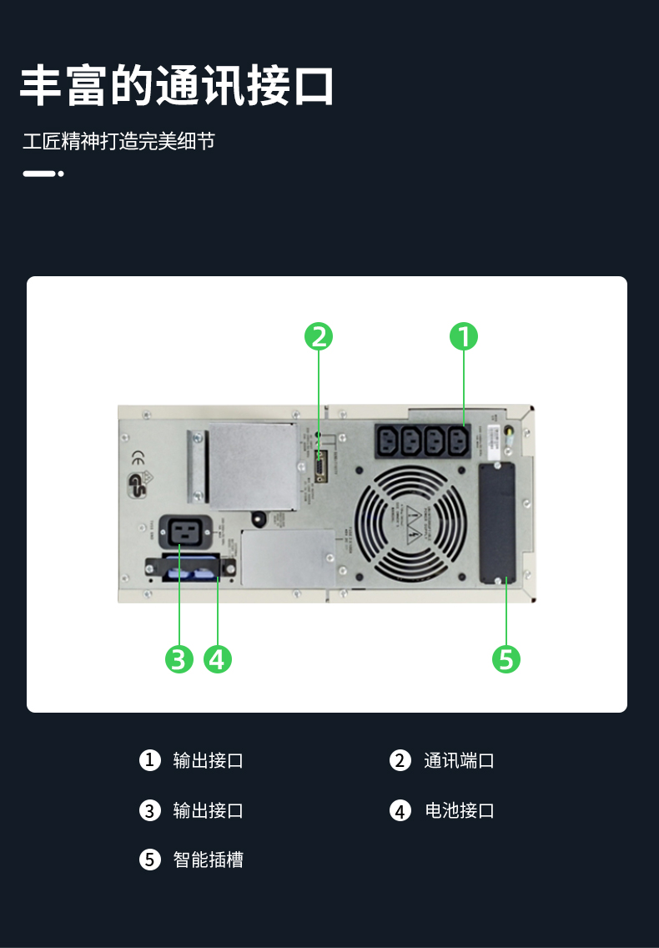Click the cooling fan grille on device
The width and height of the screenshot is (659, 948).
(x=410, y=523)
